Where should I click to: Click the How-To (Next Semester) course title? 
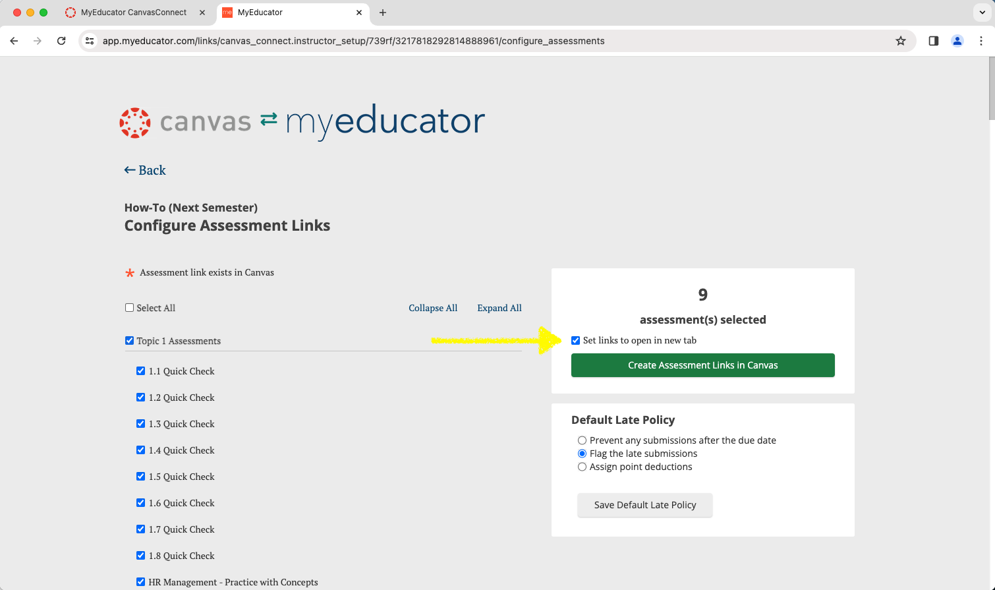click(x=191, y=208)
